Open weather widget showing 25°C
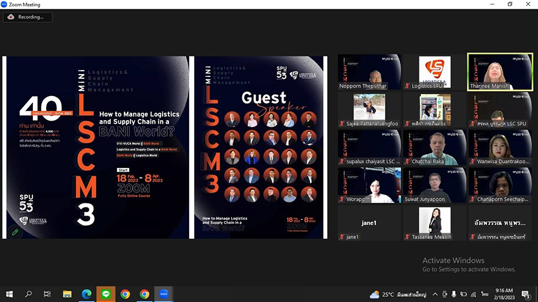 [398, 294]
